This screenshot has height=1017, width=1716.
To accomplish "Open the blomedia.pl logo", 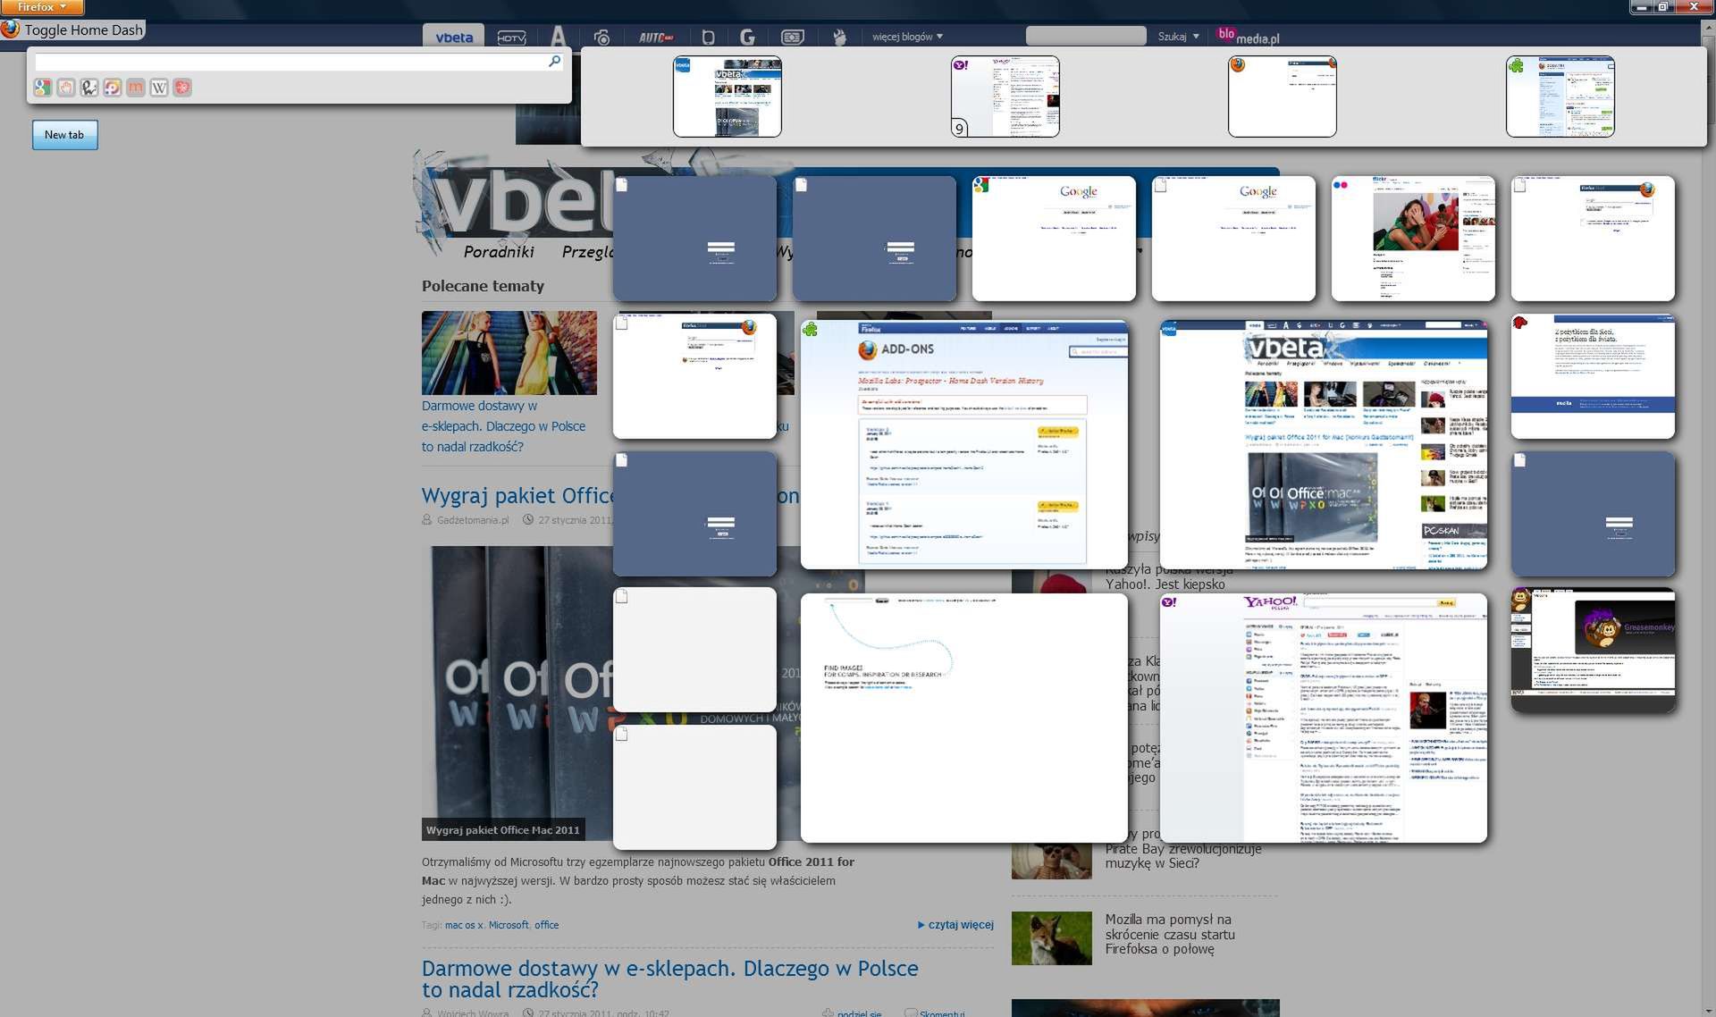I will (1249, 36).
